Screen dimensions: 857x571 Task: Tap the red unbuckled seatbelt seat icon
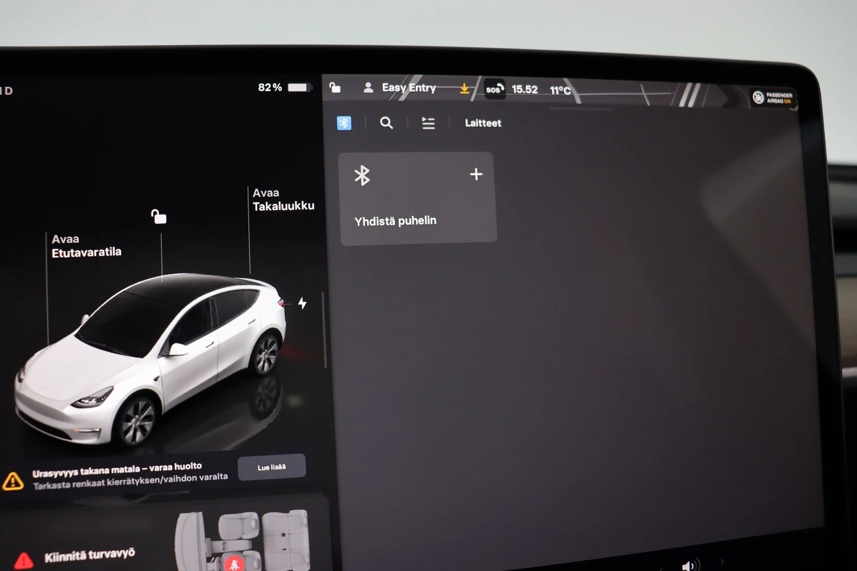pyautogui.click(x=234, y=564)
